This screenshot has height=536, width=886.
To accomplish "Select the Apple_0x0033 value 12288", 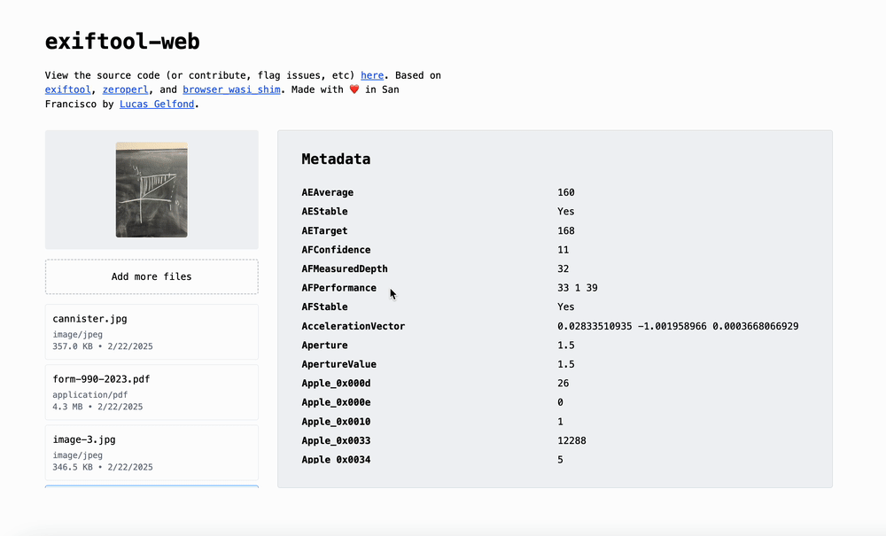I will pos(571,440).
